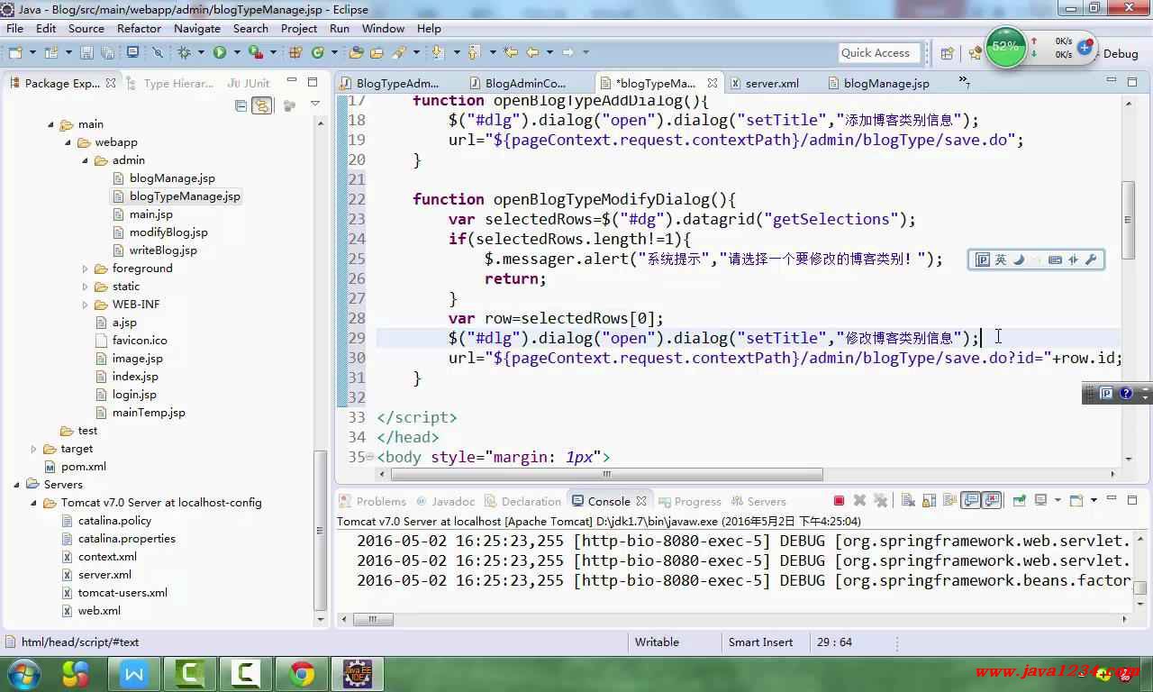
Task: Expand the WEB-INF folder
Action: (86, 305)
